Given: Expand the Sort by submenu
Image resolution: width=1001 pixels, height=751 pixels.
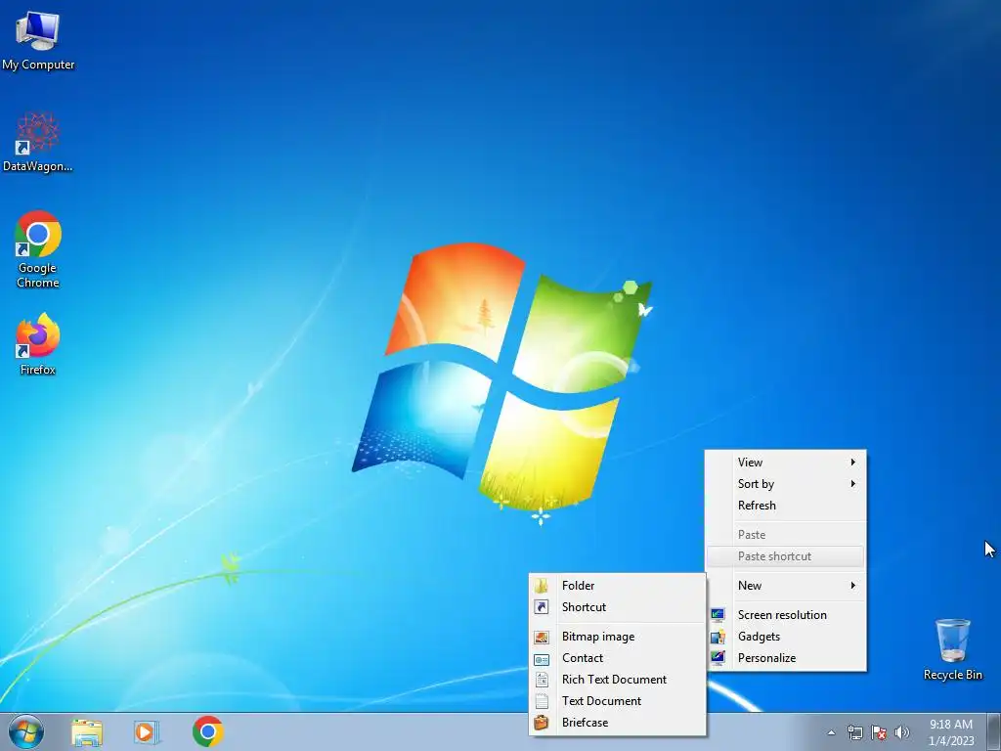Looking at the screenshot, I should (785, 484).
